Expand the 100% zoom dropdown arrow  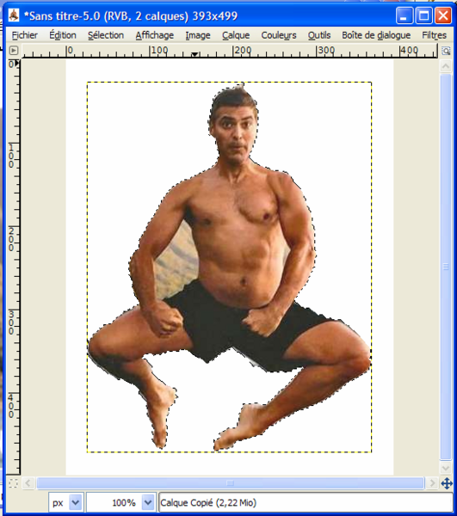(x=148, y=502)
